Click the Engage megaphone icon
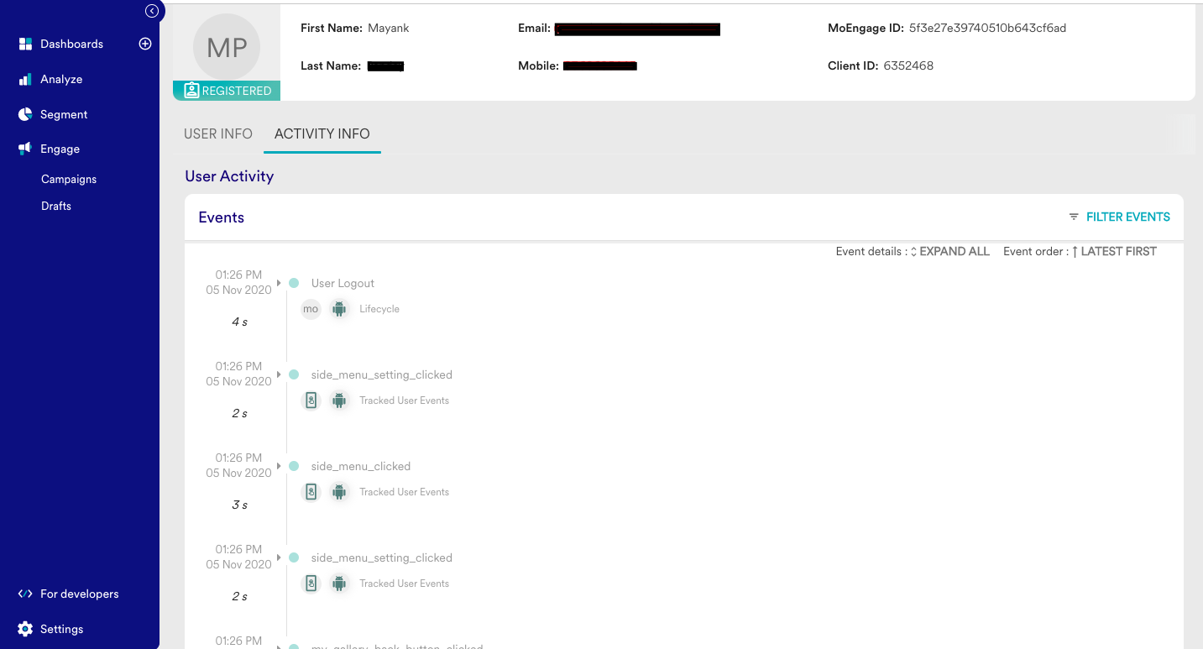Image resolution: width=1203 pixels, height=649 pixels. tap(25, 149)
